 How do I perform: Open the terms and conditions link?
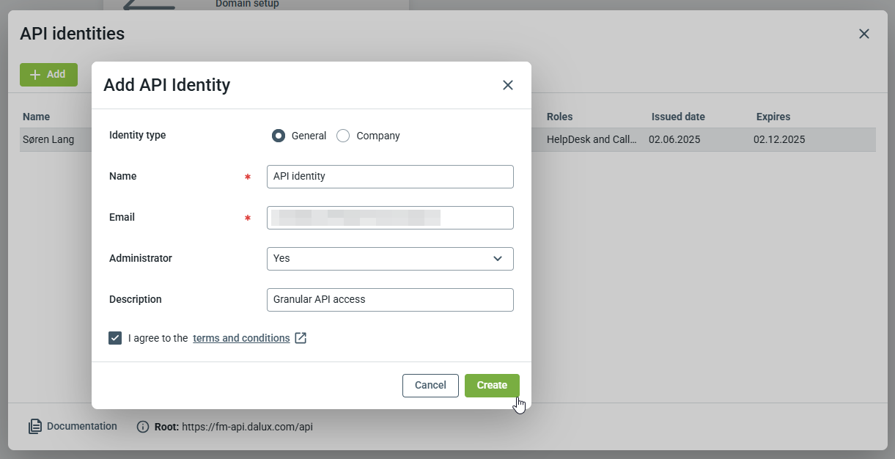pos(241,338)
